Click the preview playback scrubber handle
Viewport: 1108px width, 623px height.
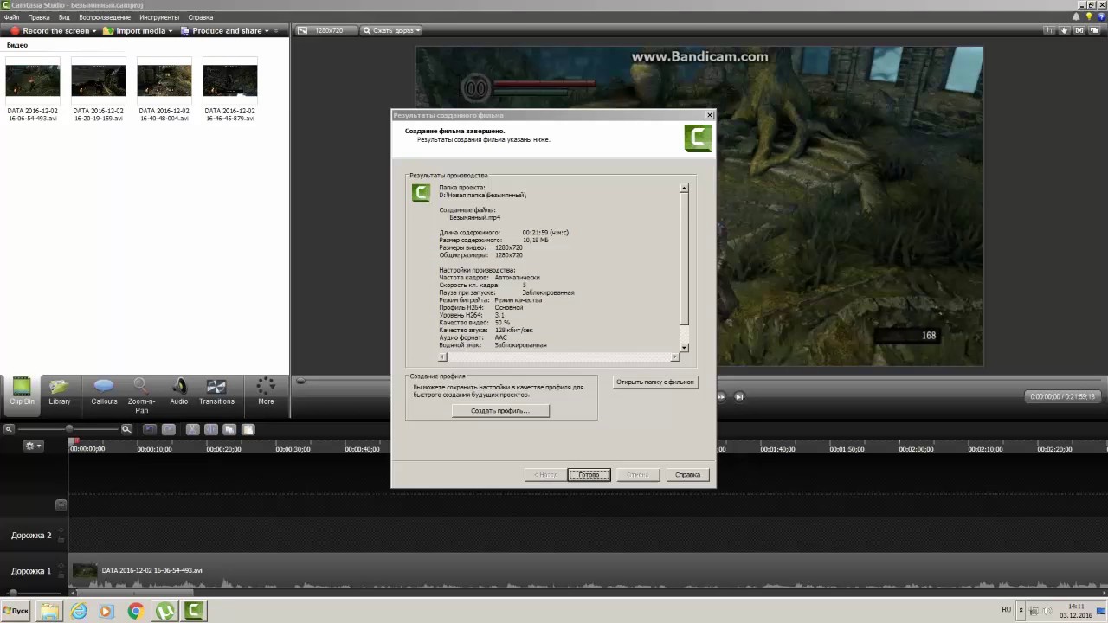pos(300,382)
